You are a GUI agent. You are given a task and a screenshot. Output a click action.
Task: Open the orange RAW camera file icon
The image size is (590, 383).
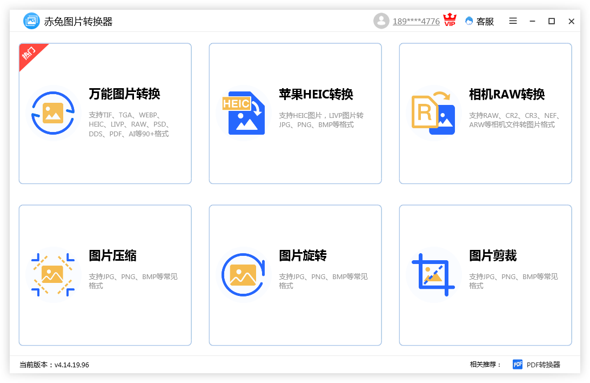coord(433,113)
